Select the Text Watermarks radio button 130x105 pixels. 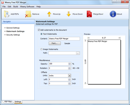click(41, 34)
